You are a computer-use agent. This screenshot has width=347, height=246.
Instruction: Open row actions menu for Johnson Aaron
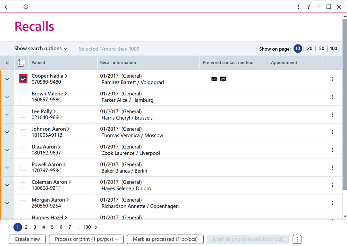(x=332, y=132)
